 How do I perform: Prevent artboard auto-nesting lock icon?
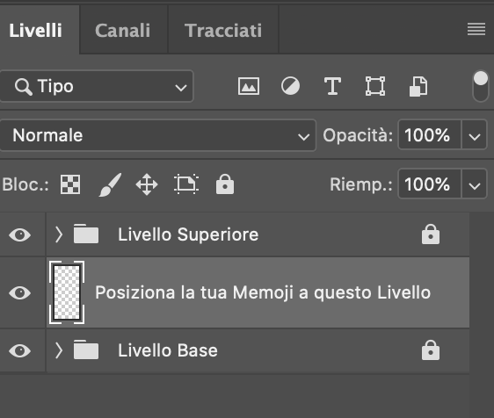(185, 184)
